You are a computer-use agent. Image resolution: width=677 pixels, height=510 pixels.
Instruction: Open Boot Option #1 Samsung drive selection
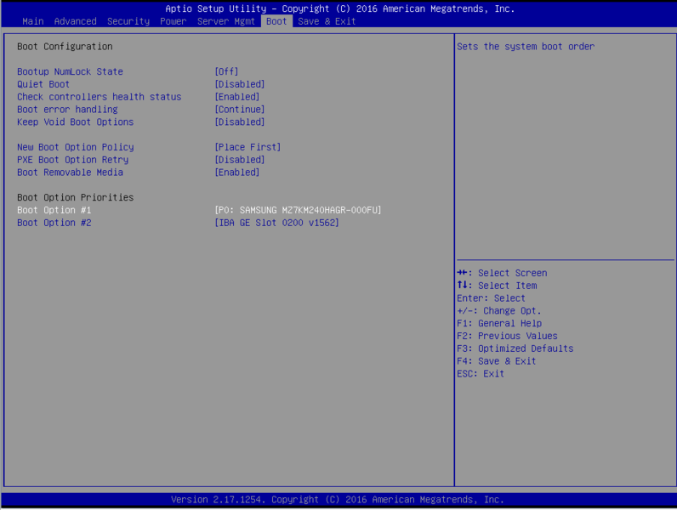click(x=298, y=210)
